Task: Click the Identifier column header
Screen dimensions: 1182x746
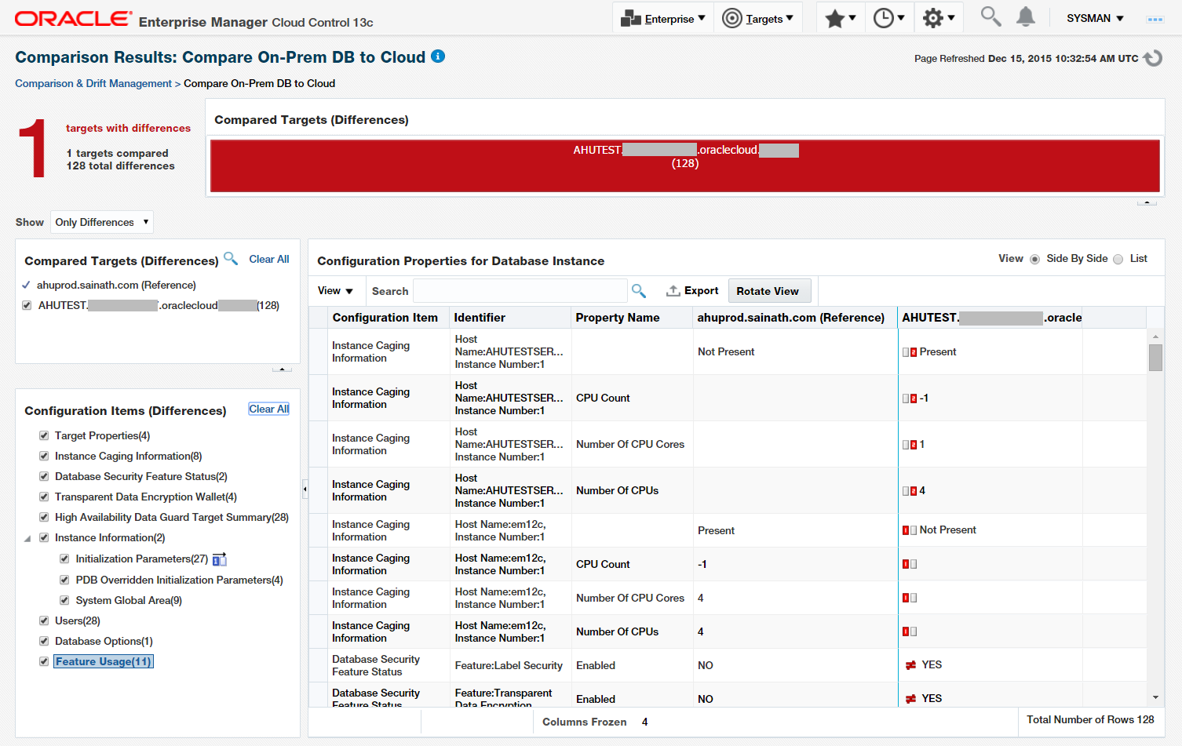Action: (x=510, y=318)
